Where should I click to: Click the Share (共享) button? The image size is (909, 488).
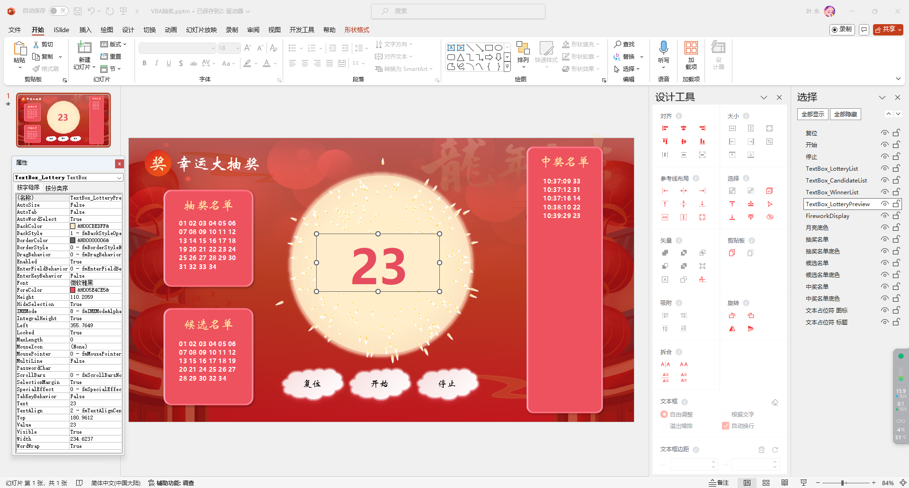[888, 29]
